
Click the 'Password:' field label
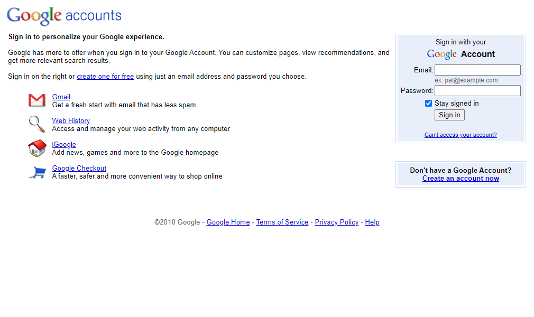417,90
